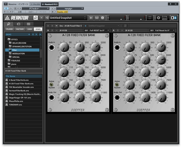Toggle Active/Bypass switch on left filter bank

(x=51, y=84)
